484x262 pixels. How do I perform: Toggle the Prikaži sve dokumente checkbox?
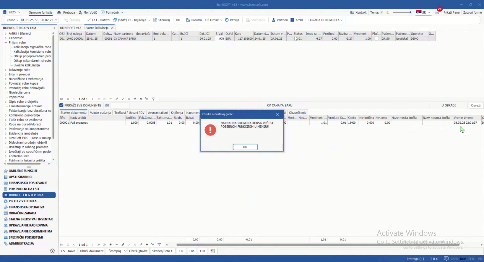coord(61,105)
